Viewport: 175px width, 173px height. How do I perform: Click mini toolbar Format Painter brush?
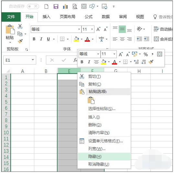[x=151, y=62]
